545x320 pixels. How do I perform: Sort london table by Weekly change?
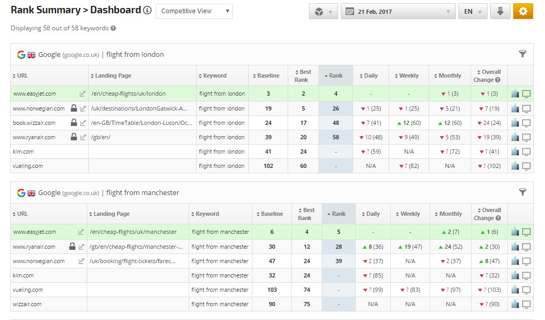407,75
